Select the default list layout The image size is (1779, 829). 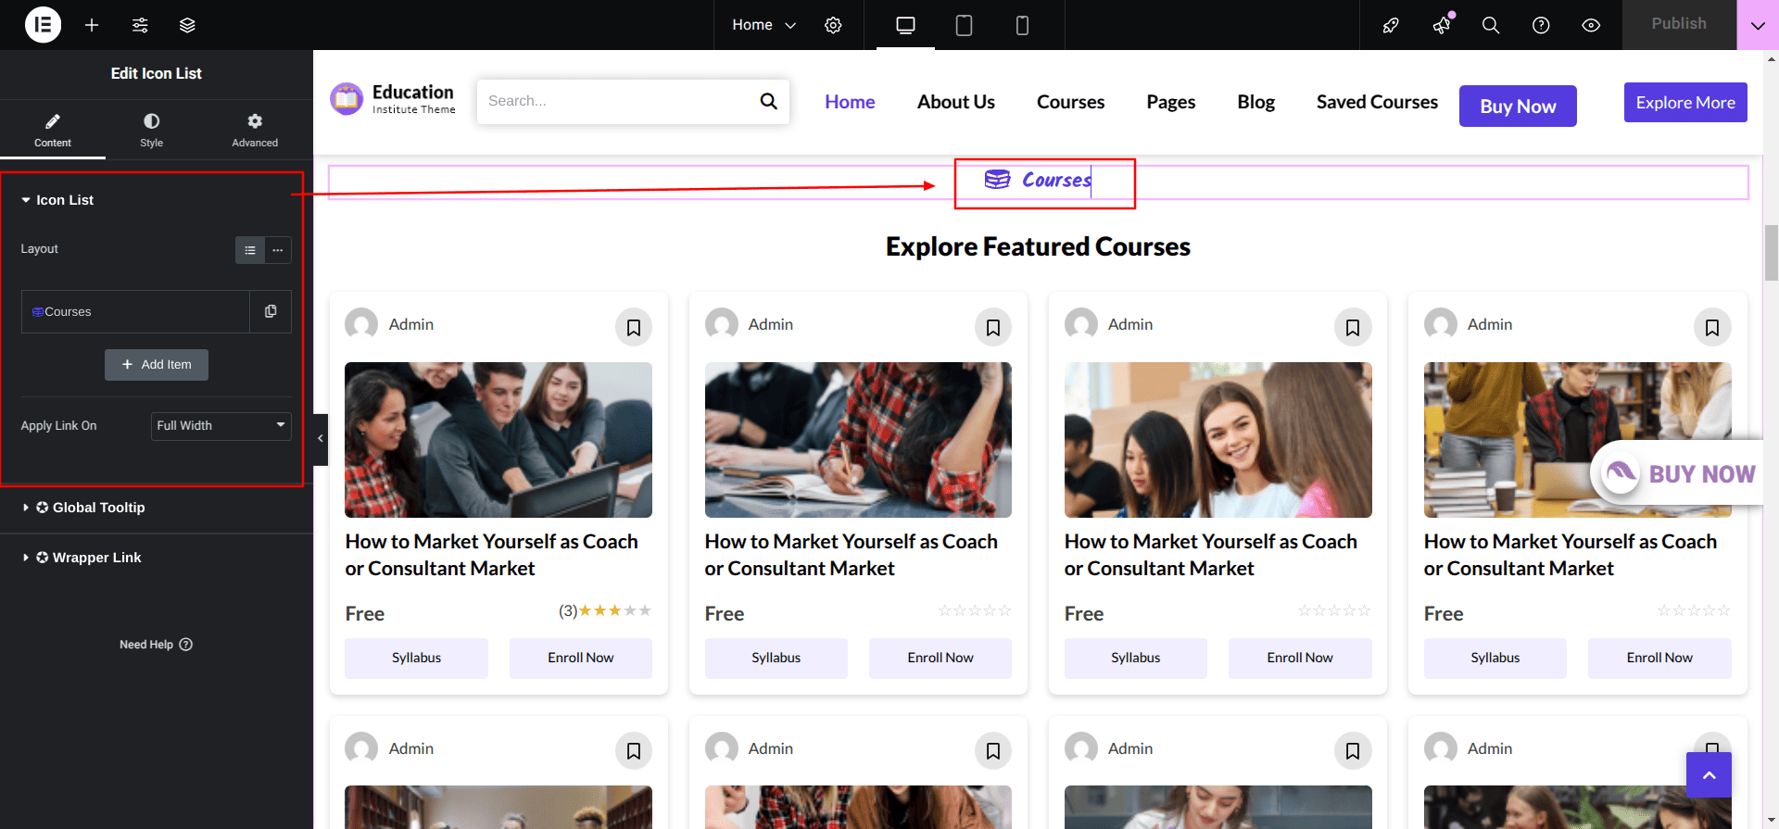tap(250, 250)
